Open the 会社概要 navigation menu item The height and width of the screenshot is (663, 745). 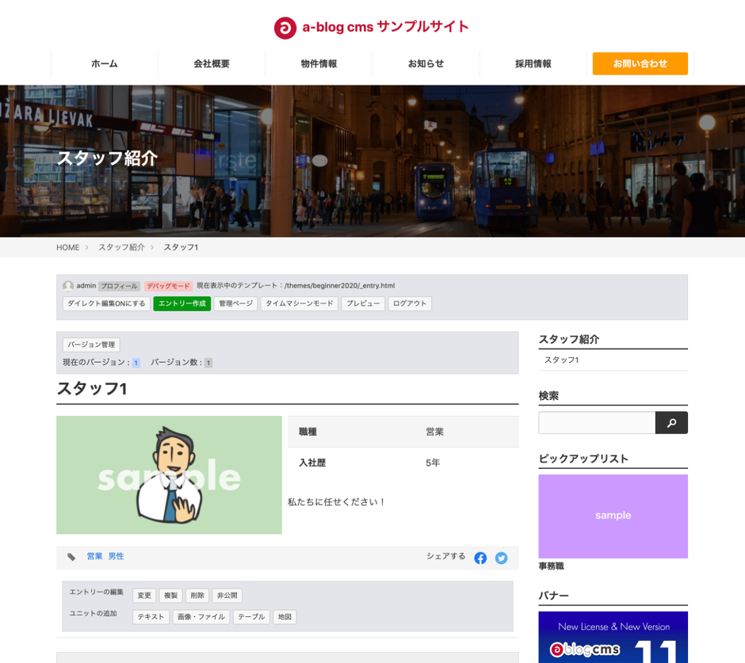pos(211,64)
